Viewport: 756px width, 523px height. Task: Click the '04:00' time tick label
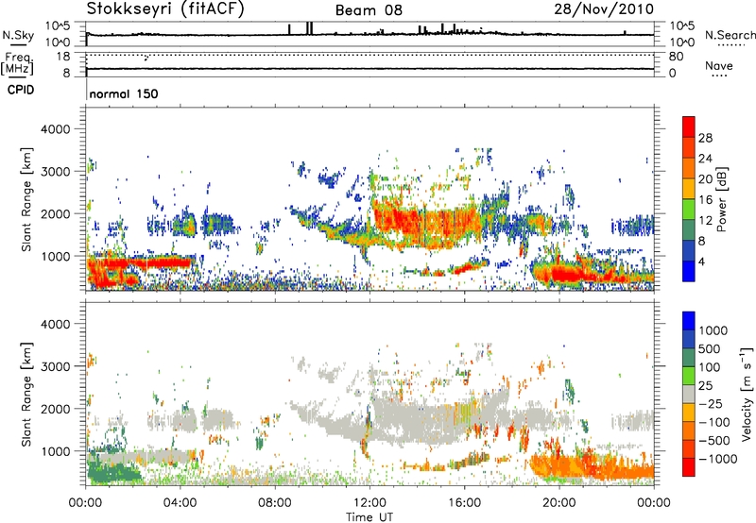pos(180,503)
